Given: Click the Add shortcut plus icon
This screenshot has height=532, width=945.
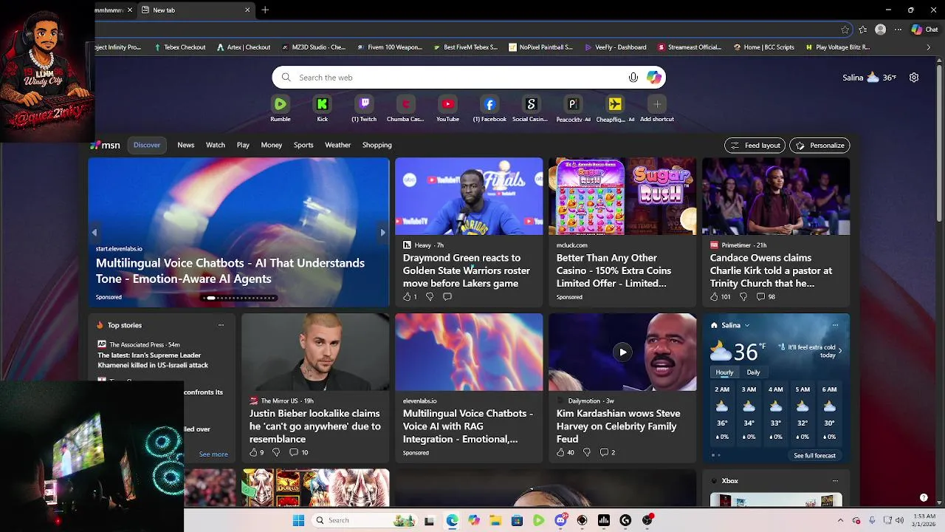Looking at the screenshot, I should click(x=657, y=104).
